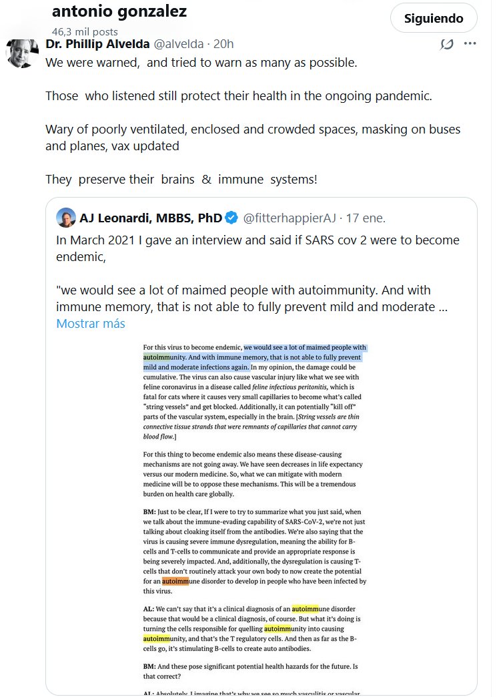
Task: Open the 17 ene. quoted post date
Action: 367,218
